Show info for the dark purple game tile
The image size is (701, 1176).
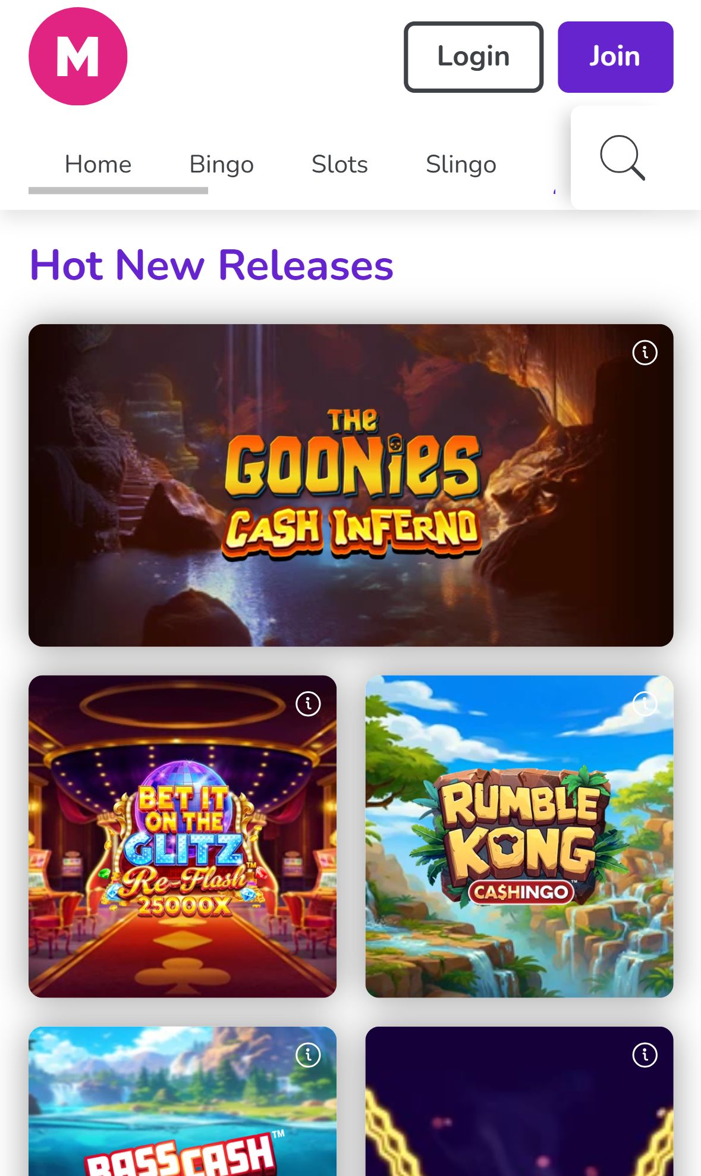coord(645,1055)
